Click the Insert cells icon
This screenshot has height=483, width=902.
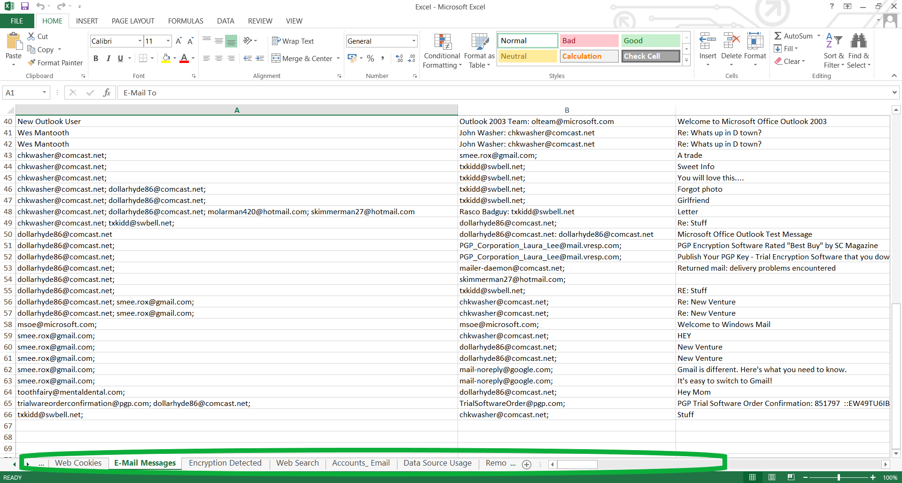(x=708, y=41)
